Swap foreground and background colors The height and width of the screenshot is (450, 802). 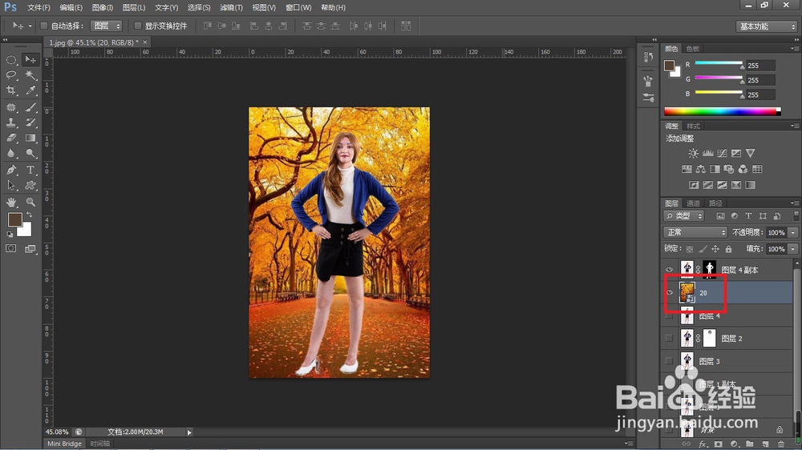[x=29, y=215]
